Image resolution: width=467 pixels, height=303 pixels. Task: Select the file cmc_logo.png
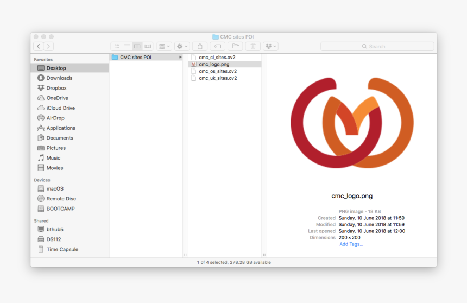pos(225,64)
